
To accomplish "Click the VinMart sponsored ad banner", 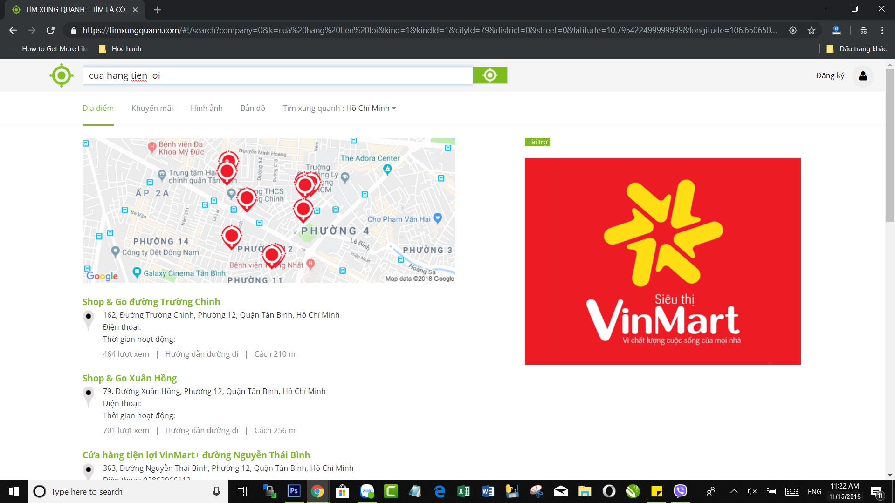I will (662, 261).
